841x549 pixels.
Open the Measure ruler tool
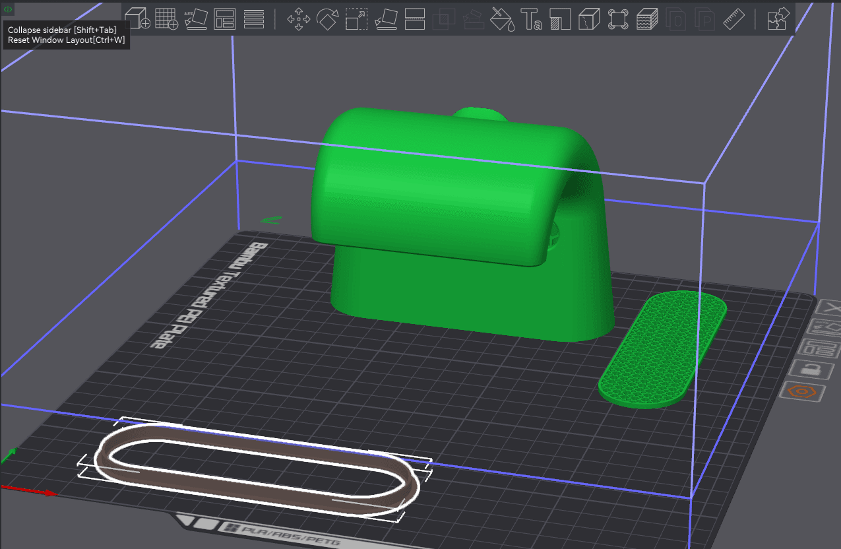pyautogui.click(x=734, y=18)
